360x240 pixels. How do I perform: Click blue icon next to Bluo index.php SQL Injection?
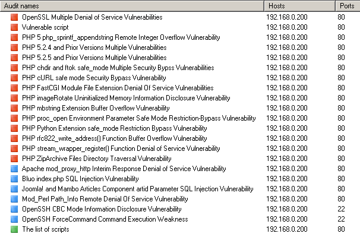pos(14,179)
